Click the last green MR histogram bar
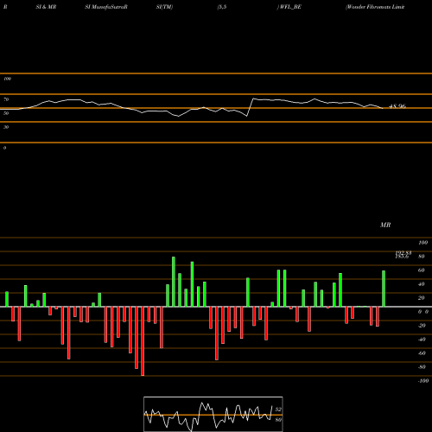432x432 pixels. tap(384, 289)
